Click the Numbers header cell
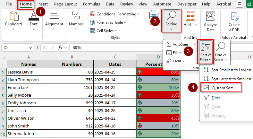Image resolution: width=253 pixels, height=139 pixels. pos(72,64)
